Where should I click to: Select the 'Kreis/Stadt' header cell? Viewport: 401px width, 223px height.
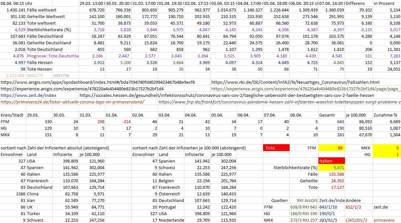point(12,115)
